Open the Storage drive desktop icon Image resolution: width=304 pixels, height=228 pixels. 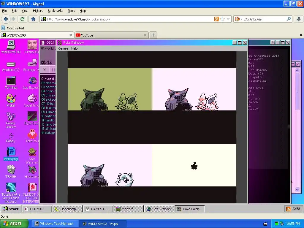[x=31, y=65]
